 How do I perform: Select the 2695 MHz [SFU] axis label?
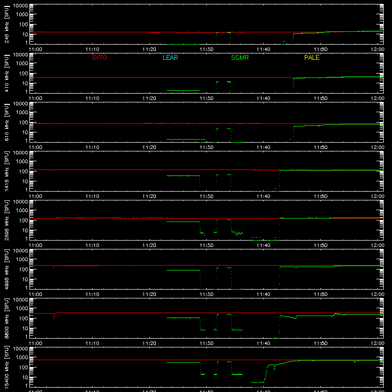click(x=7, y=220)
